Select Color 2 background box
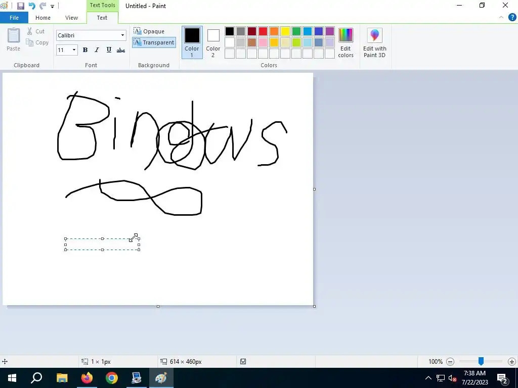The image size is (518, 388). point(213,42)
